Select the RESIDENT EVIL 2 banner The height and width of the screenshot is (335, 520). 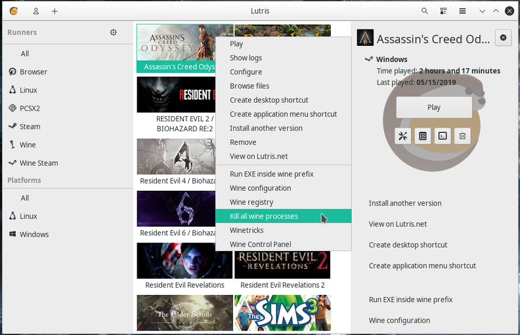(x=176, y=94)
